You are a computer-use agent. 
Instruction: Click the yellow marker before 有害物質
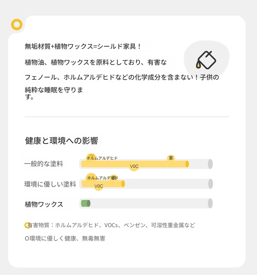pos(27,225)
